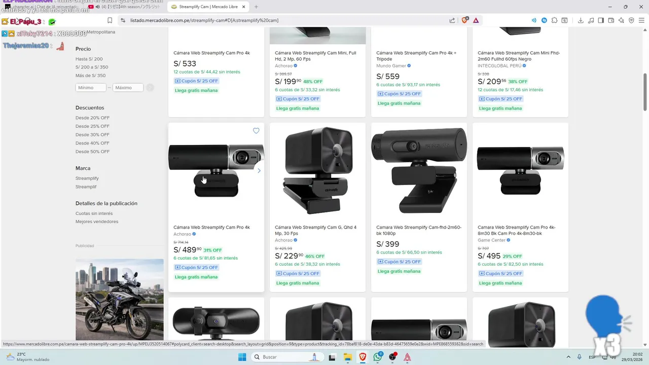Viewport: 649px width, 365px height.
Task: Click the microphone icon in system tray
Action: (x=580, y=357)
